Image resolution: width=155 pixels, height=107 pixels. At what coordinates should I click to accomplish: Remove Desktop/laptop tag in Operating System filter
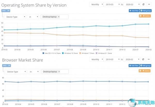(x=59, y=17)
